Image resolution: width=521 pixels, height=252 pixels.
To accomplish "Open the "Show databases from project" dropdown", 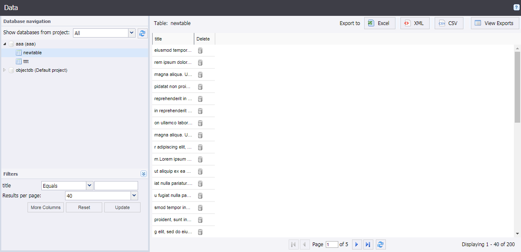I will point(131,33).
